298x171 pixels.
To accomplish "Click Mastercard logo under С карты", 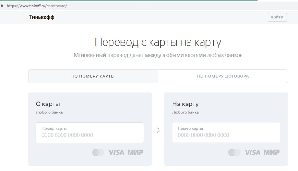I will click(x=98, y=152).
